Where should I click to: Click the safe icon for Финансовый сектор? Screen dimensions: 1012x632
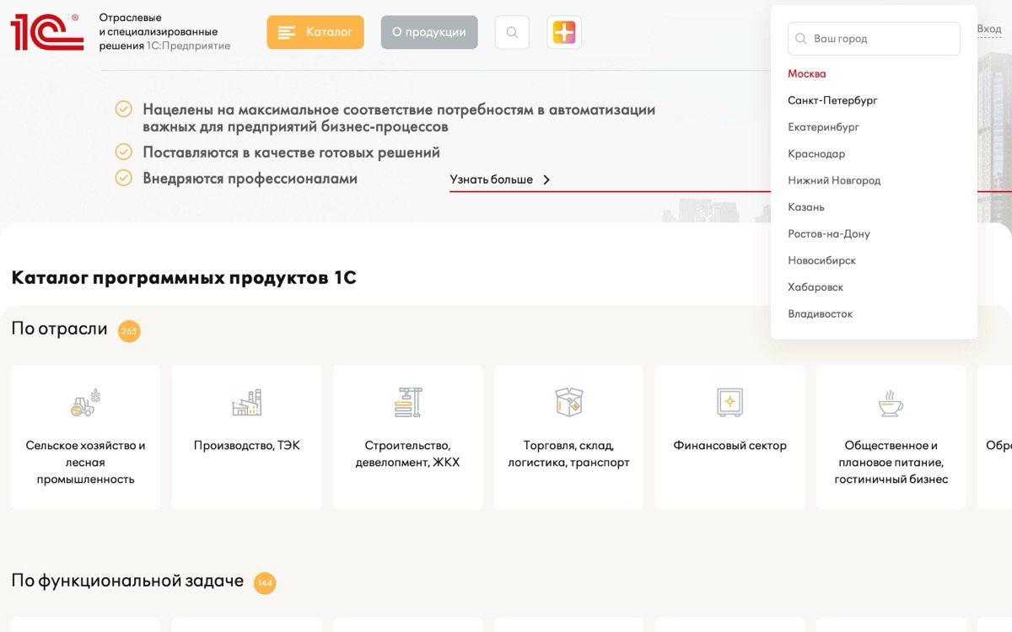(730, 402)
